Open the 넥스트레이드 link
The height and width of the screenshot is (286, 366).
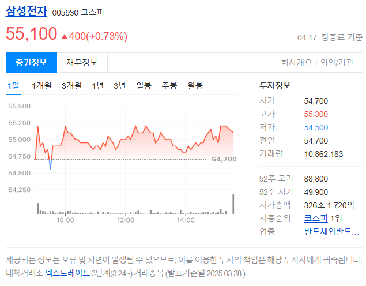pos(67,273)
